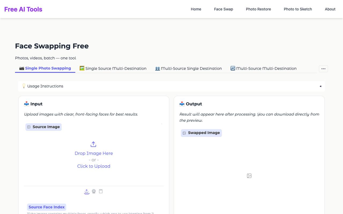Expand the Usage Instructions accordion arrow

tap(320, 86)
